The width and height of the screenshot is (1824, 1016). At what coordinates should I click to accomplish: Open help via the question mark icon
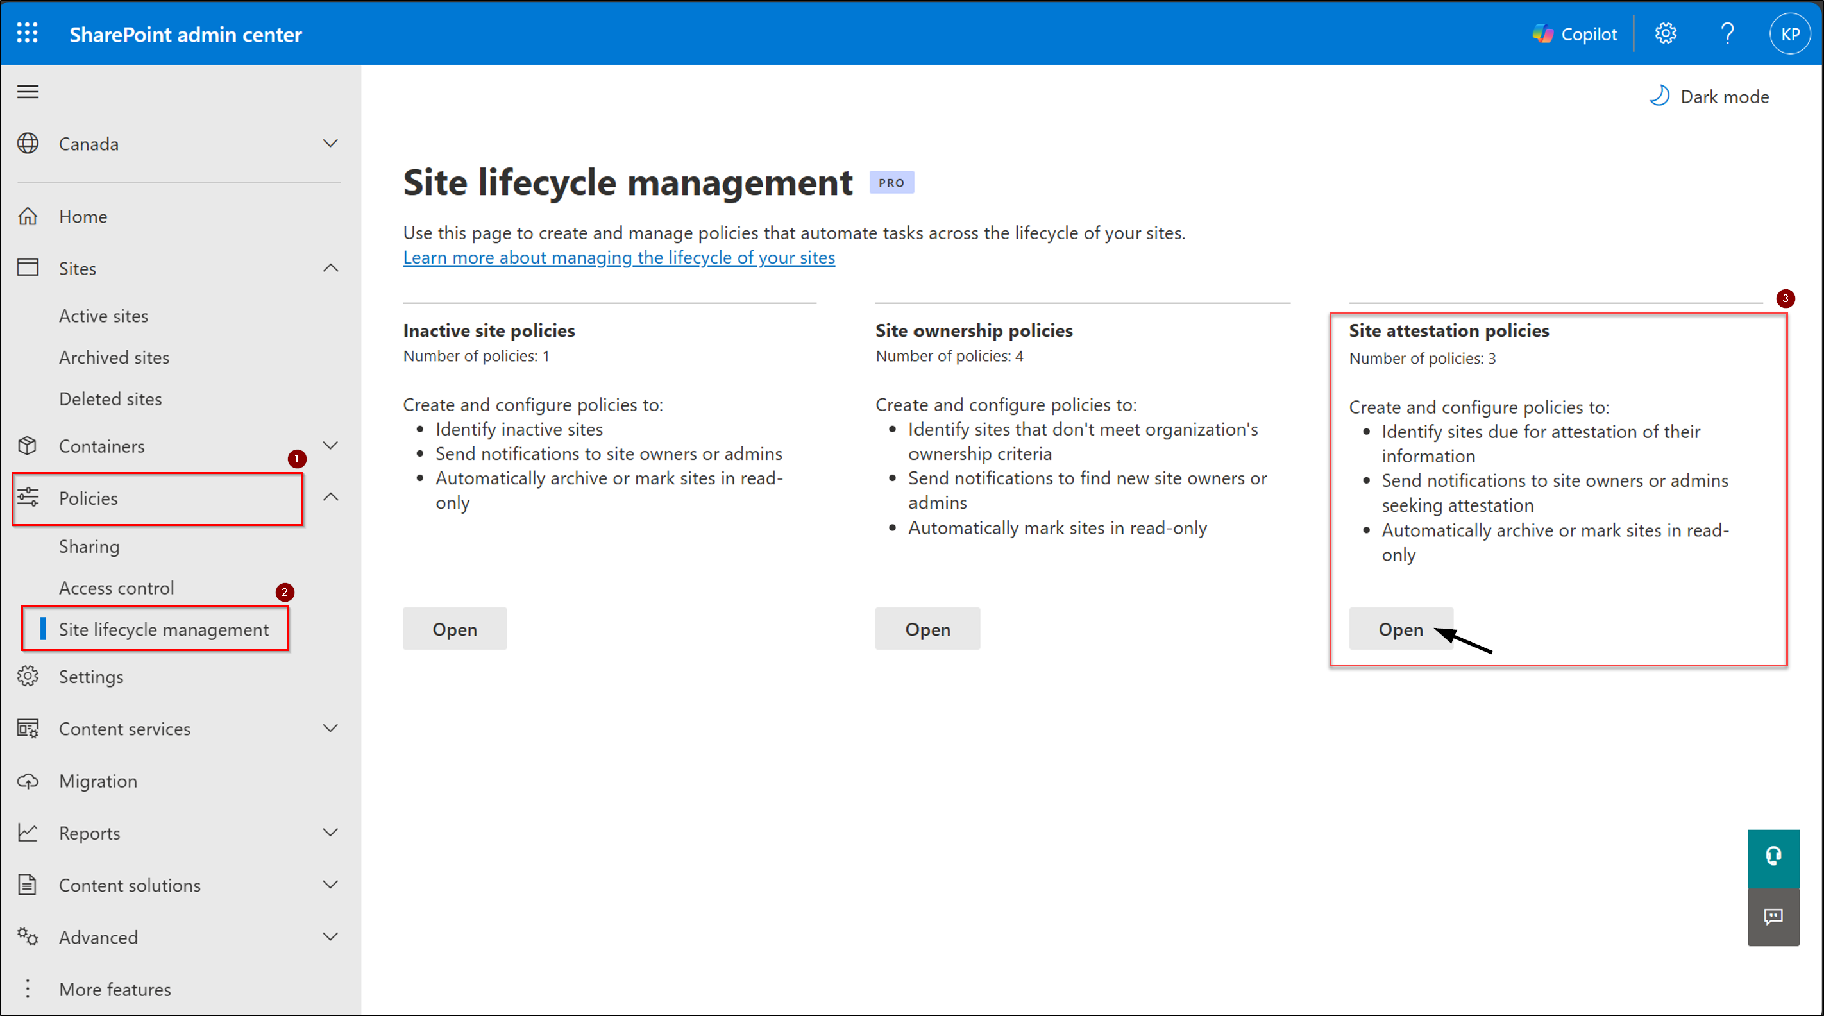1727,33
